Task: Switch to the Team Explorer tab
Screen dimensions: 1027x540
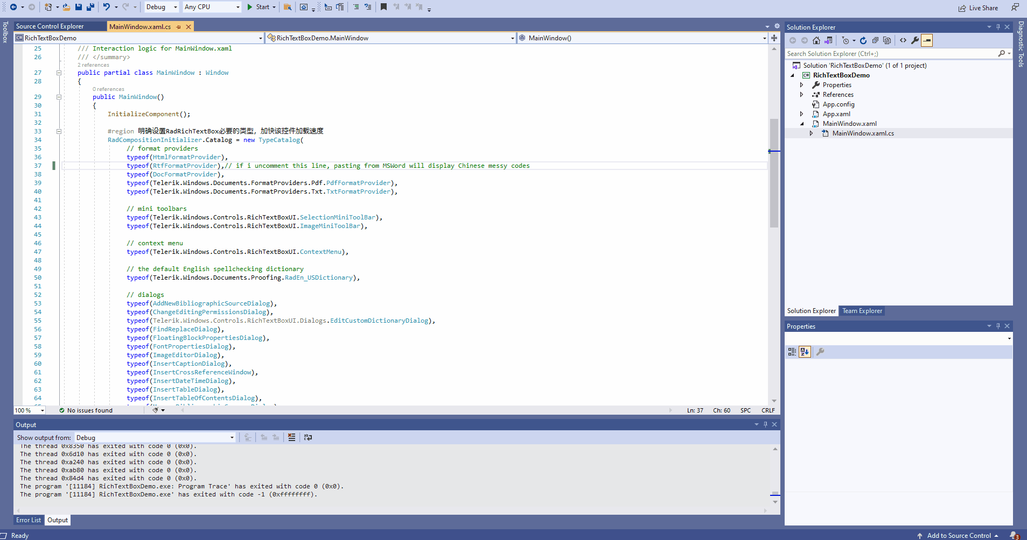Action: click(x=862, y=311)
